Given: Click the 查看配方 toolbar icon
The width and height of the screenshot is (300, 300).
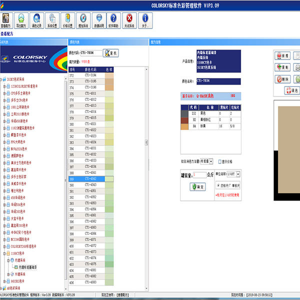Looking at the screenshot, I should tap(6, 20).
